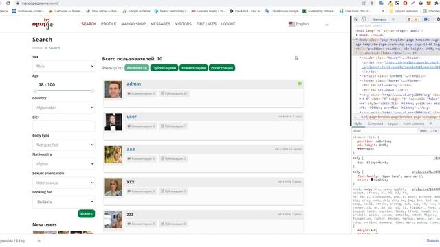Click the color picker eyedropper extension
The width and height of the screenshot is (440, 247).
(x=390, y=3)
